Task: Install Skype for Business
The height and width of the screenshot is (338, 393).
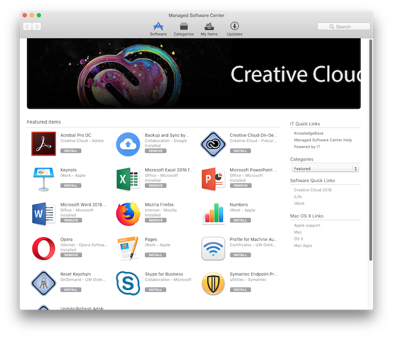Action: (155, 290)
